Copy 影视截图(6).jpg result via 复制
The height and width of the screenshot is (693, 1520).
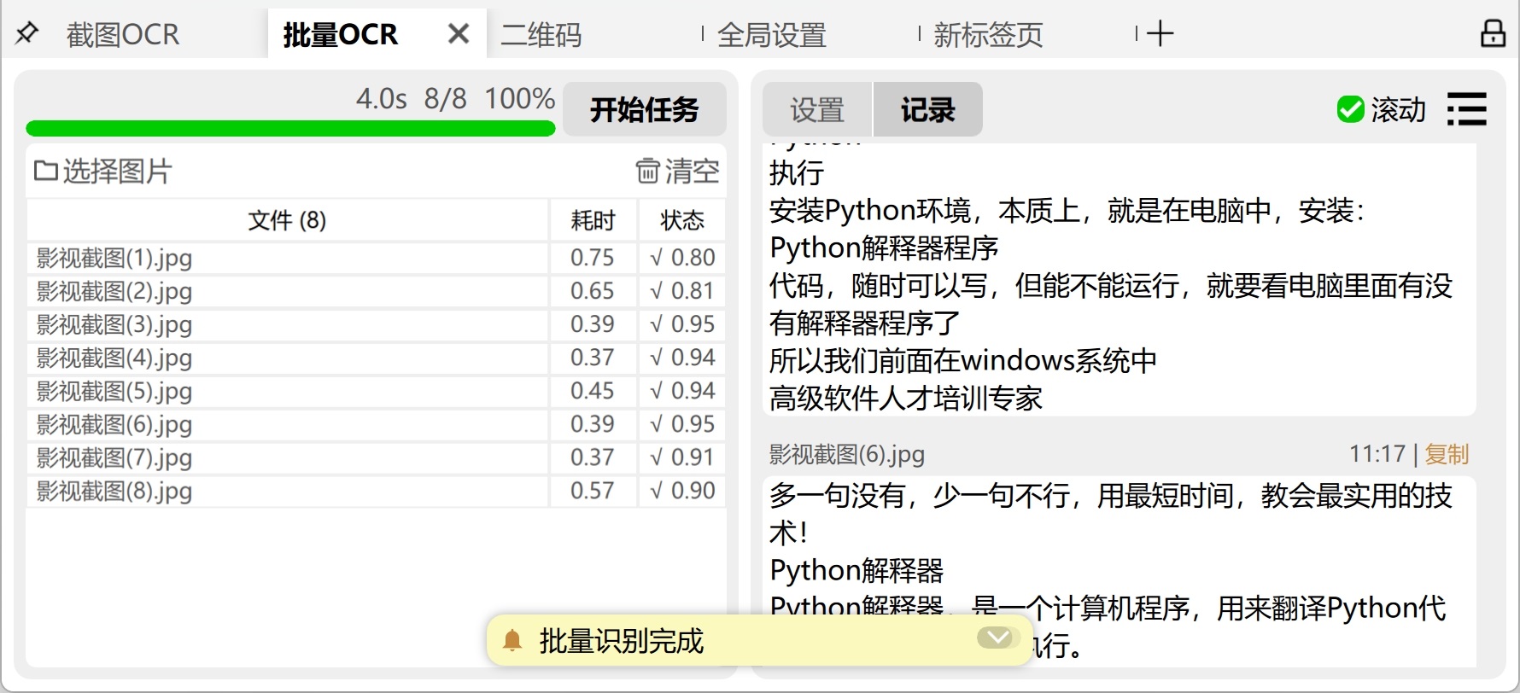click(x=1447, y=454)
